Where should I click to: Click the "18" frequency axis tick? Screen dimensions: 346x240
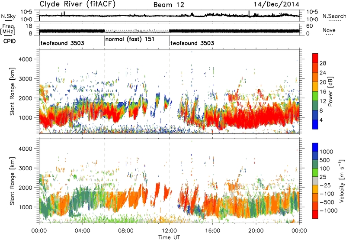coord(29,26)
